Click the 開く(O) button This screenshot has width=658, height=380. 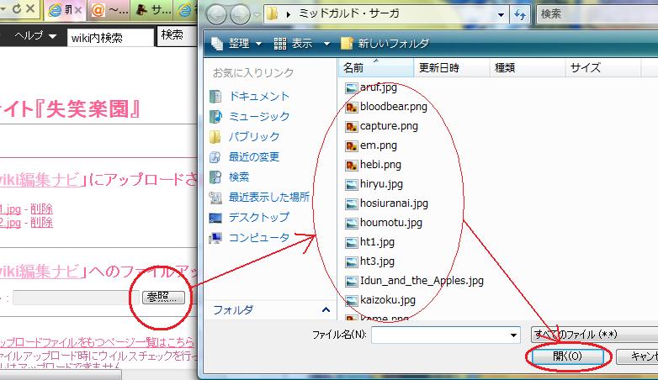tap(567, 356)
